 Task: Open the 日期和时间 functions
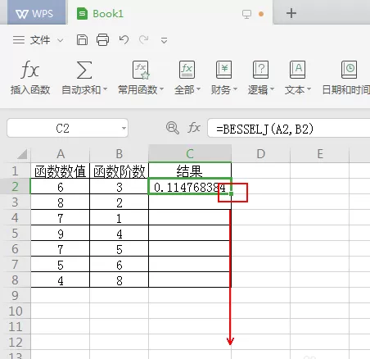click(346, 77)
